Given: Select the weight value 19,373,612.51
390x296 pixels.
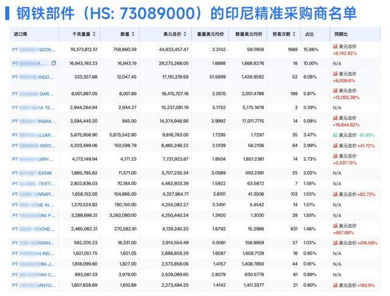Looking at the screenshot, I should (x=84, y=49).
